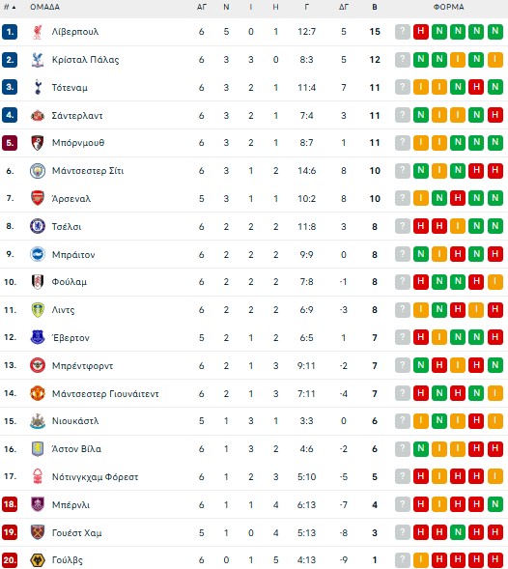This screenshot has height=569, width=508.
Task: Open the Wolves wolf-head logo
Action: [38, 560]
